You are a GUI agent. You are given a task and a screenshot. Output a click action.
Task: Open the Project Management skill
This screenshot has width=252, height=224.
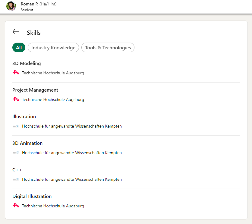[x=35, y=90]
